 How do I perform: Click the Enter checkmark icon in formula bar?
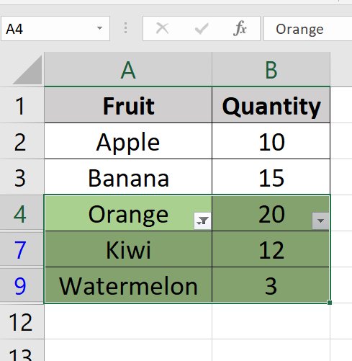202,29
